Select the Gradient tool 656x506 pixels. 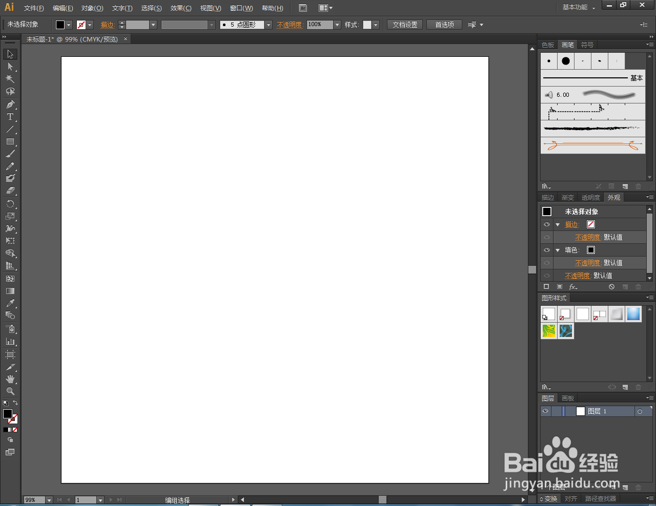(10, 291)
